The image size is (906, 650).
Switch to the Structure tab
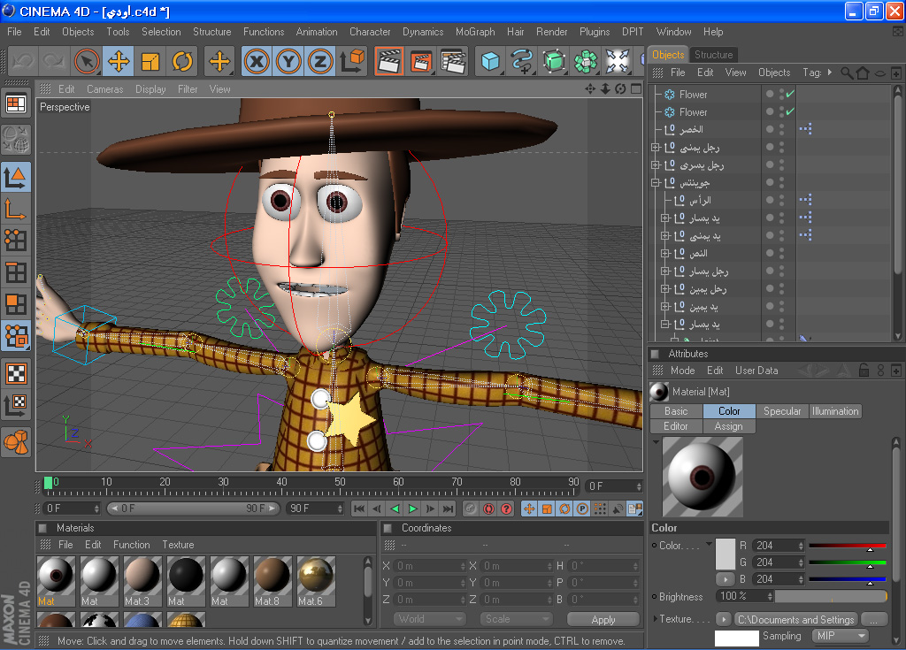click(713, 55)
